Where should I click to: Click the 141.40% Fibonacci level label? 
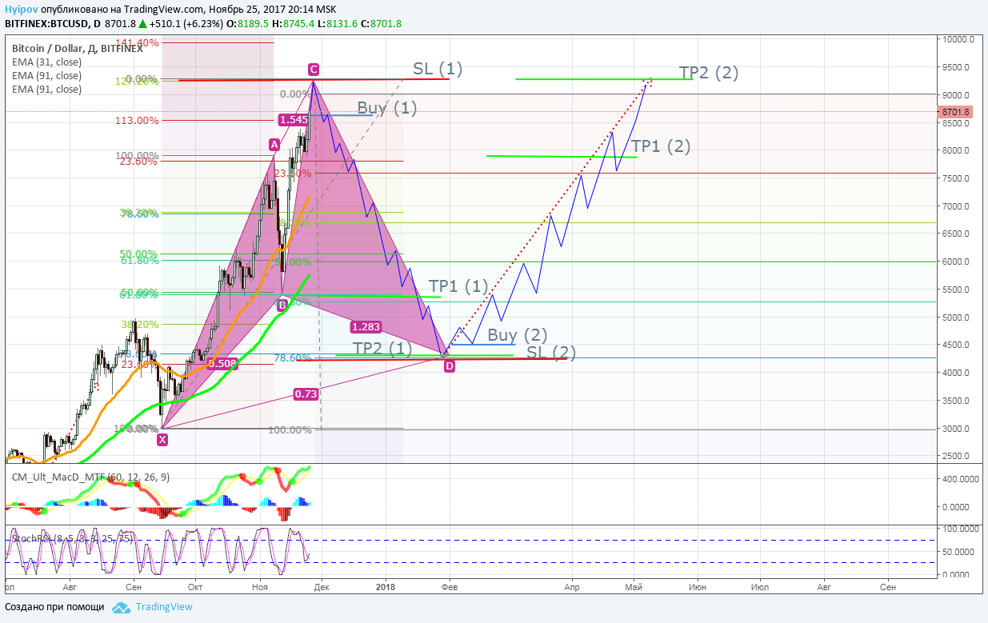click(137, 42)
